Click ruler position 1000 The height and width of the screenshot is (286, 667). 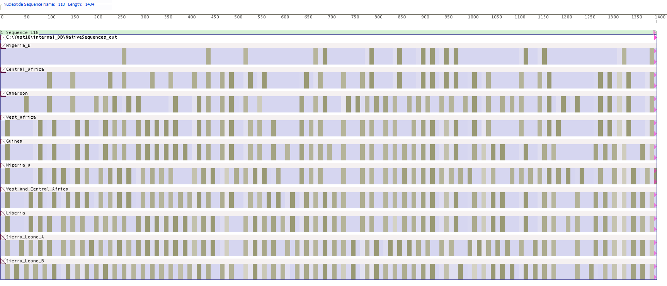[473, 17]
